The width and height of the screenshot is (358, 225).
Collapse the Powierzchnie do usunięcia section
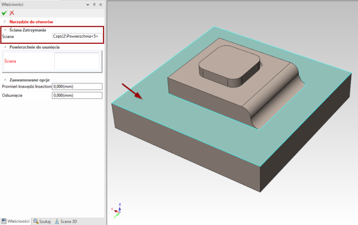(x=5, y=47)
